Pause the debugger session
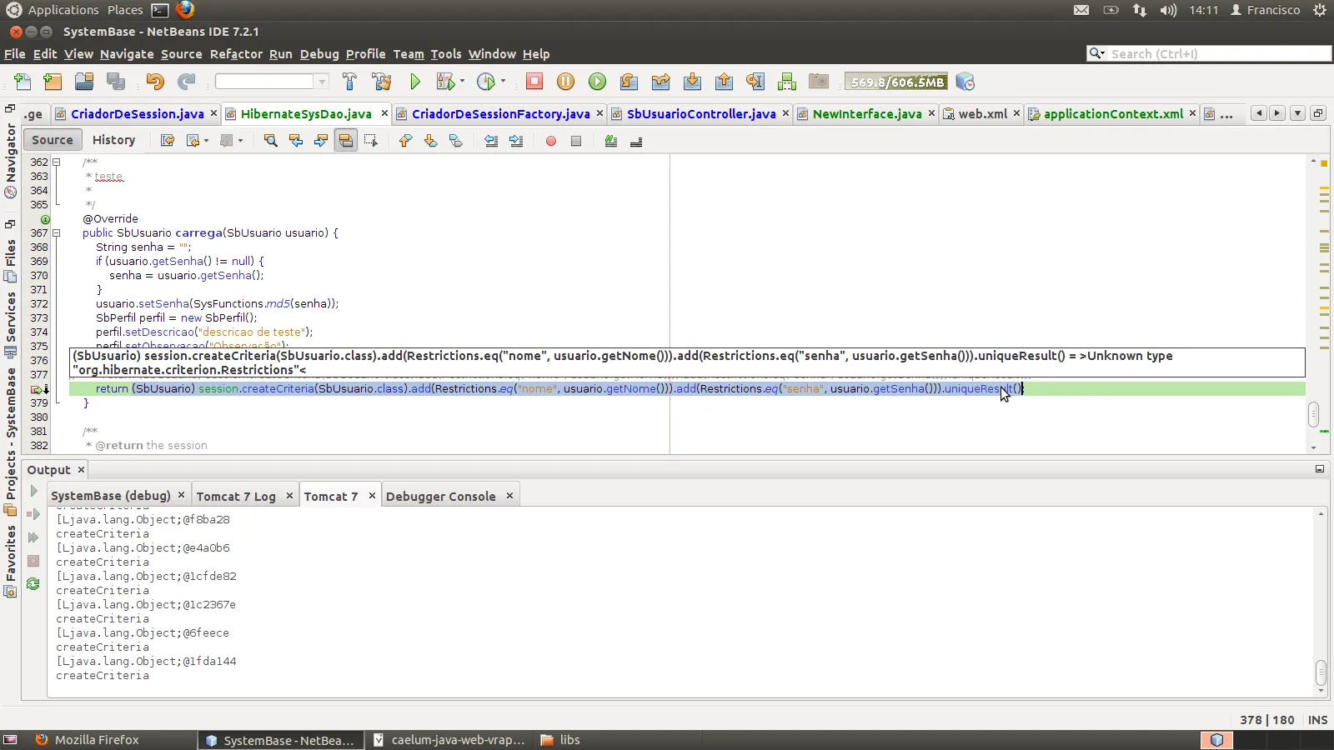 [565, 82]
